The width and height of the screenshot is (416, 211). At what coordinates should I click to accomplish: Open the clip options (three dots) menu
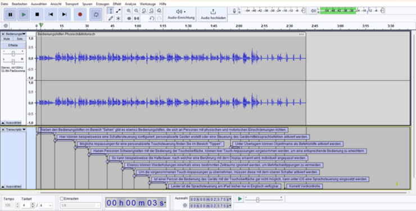click(301, 34)
